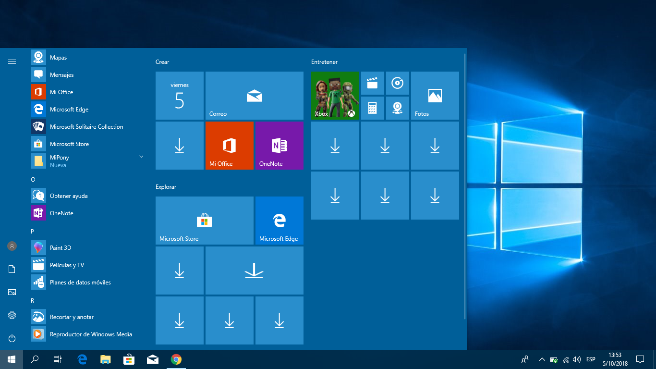Screen dimensions: 656x369
Task: Open the clock showing 13:53
Action: 615,359
